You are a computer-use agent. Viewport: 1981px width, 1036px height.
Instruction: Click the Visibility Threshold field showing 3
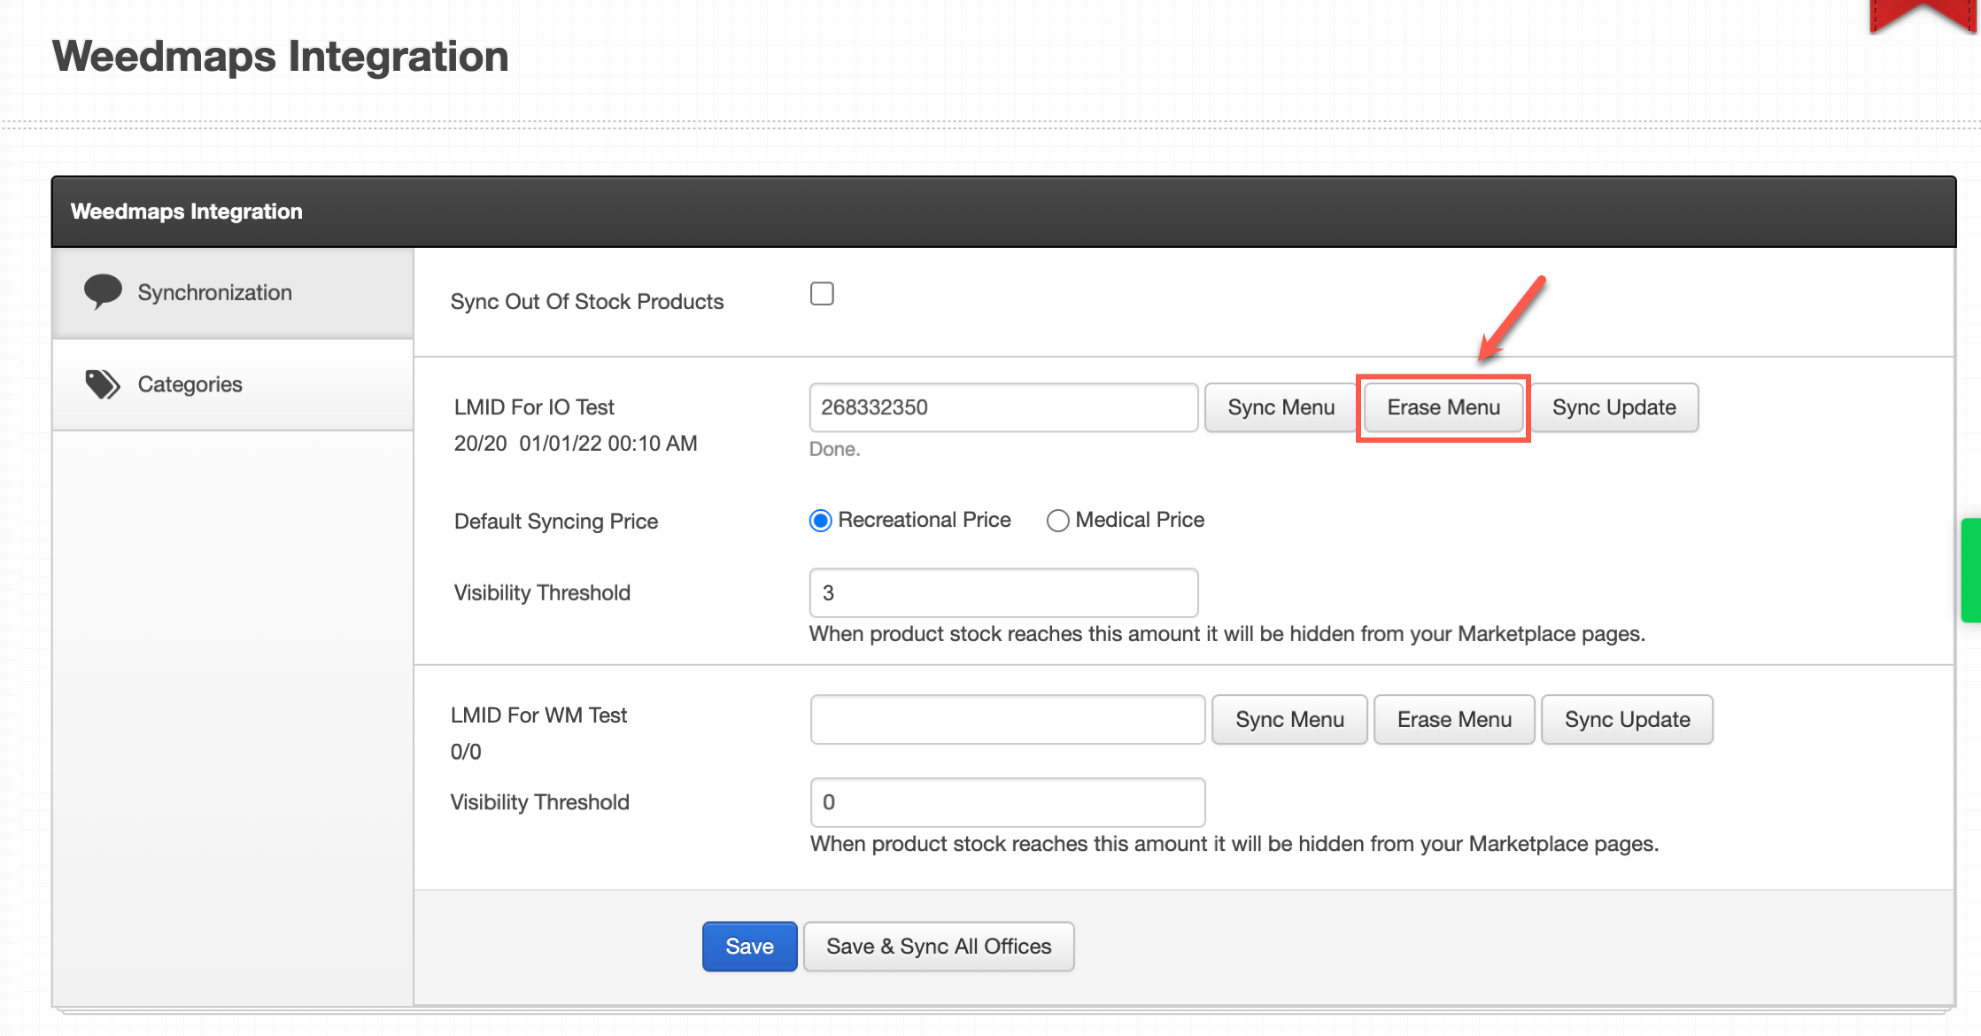coord(1003,593)
